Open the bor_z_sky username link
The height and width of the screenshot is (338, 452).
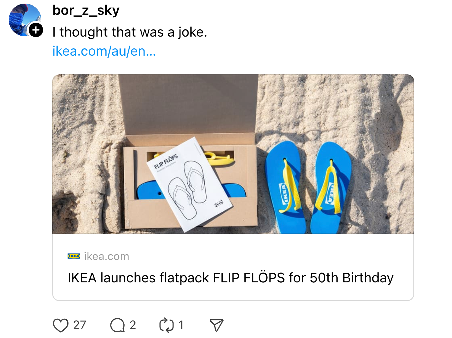point(86,11)
